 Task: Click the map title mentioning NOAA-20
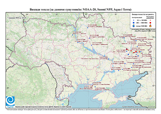80,10
